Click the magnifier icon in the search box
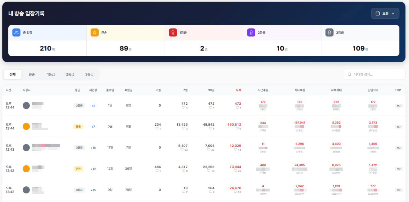 coord(349,74)
